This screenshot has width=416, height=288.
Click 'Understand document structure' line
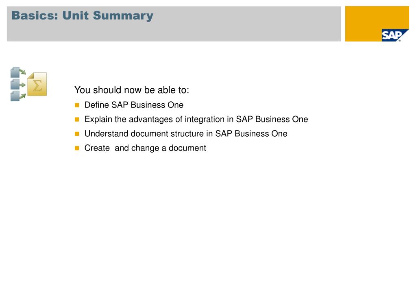pyautogui.click(x=185, y=133)
